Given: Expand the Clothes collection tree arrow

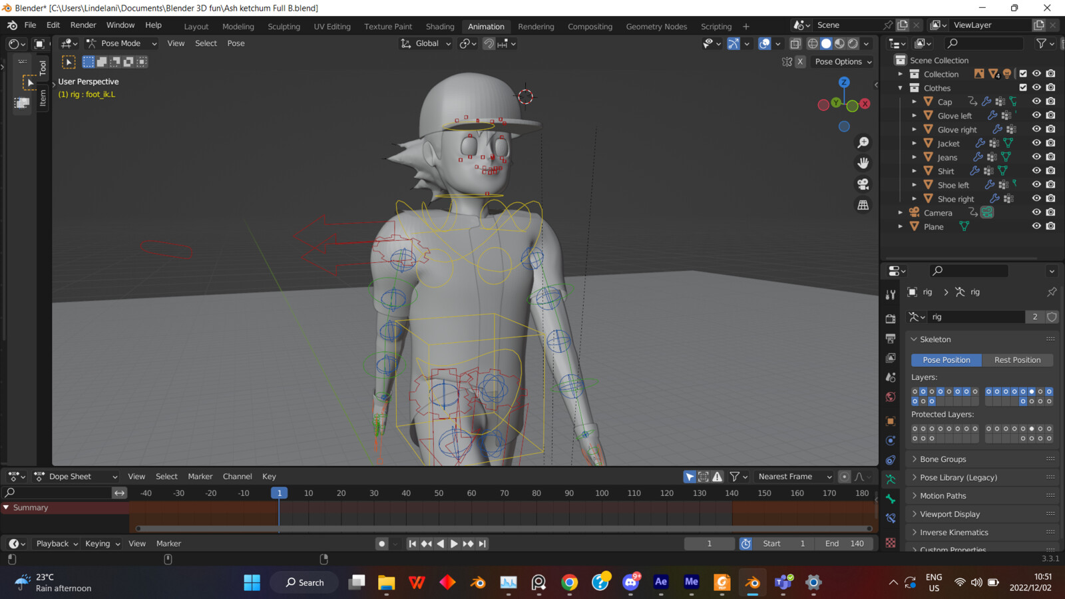Looking at the screenshot, I should click(x=901, y=88).
